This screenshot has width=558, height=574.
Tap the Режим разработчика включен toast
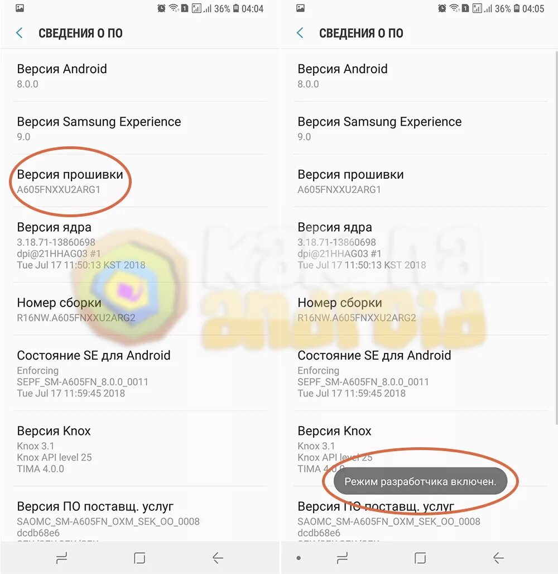click(420, 481)
